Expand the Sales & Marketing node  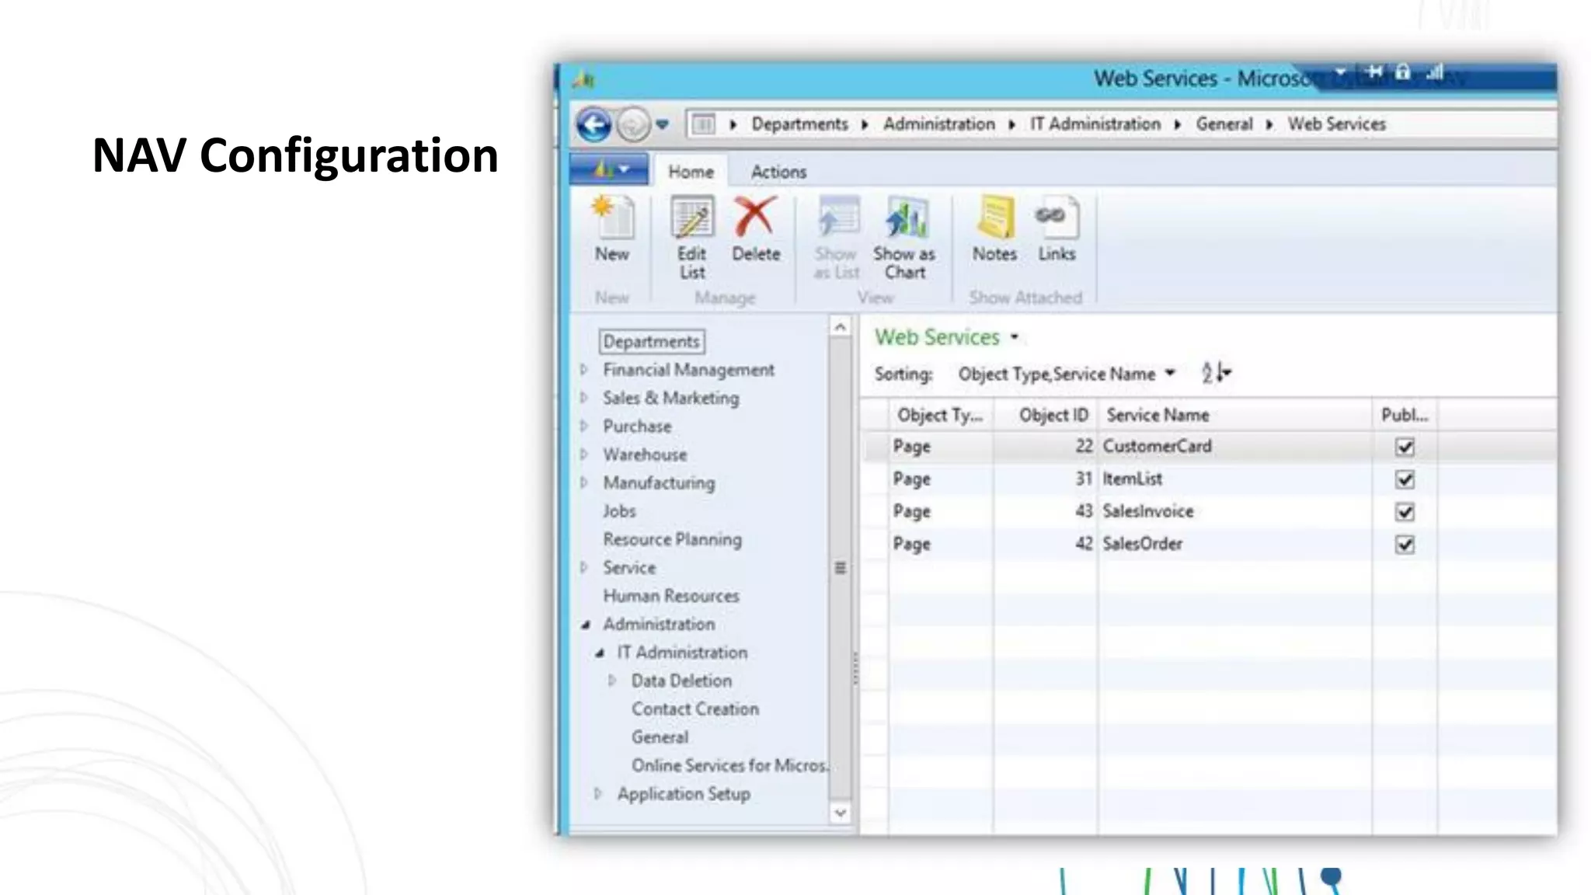tap(584, 398)
